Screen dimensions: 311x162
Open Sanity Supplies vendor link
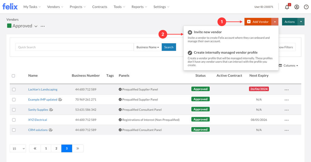(38, 110)
